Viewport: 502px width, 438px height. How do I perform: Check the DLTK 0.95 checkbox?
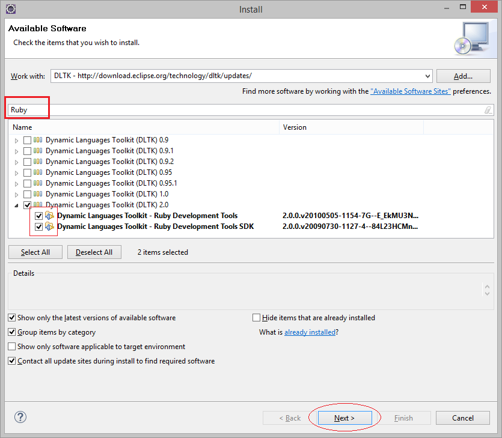click(x=28, y=173)
